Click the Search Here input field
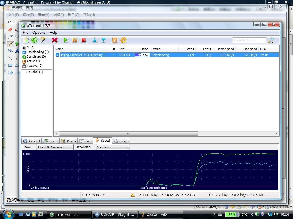 [x=249, y=40]
